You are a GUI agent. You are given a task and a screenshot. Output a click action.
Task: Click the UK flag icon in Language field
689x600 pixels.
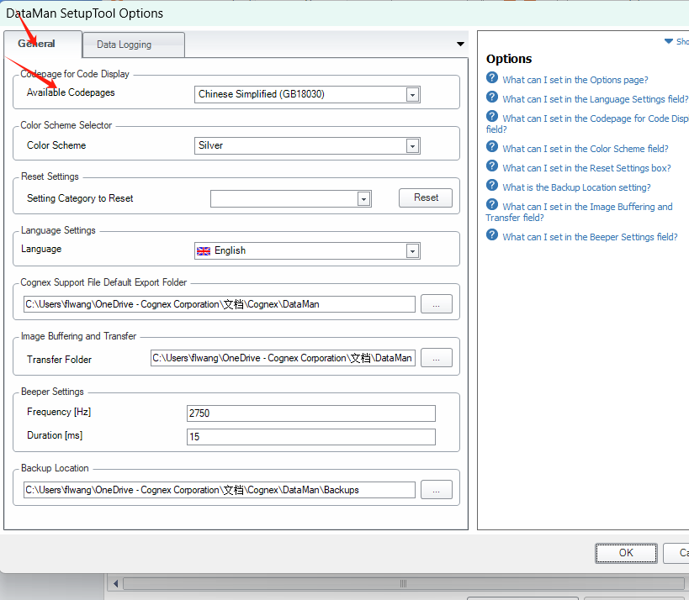pyautogui.click(x=204, y=251)
